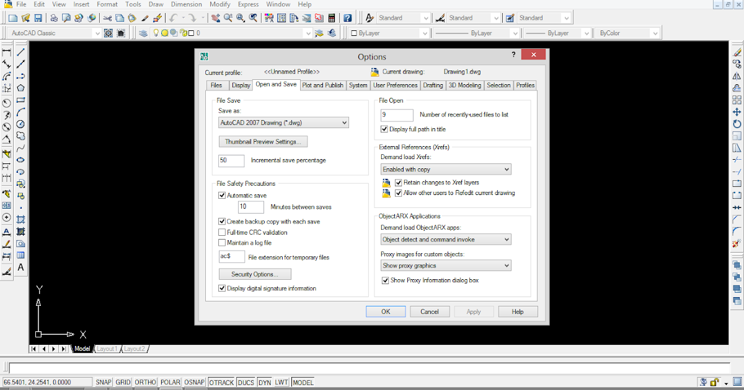The image size is (744, 390).
Task: Enable Maintain a log file
Action: point(222,243)
